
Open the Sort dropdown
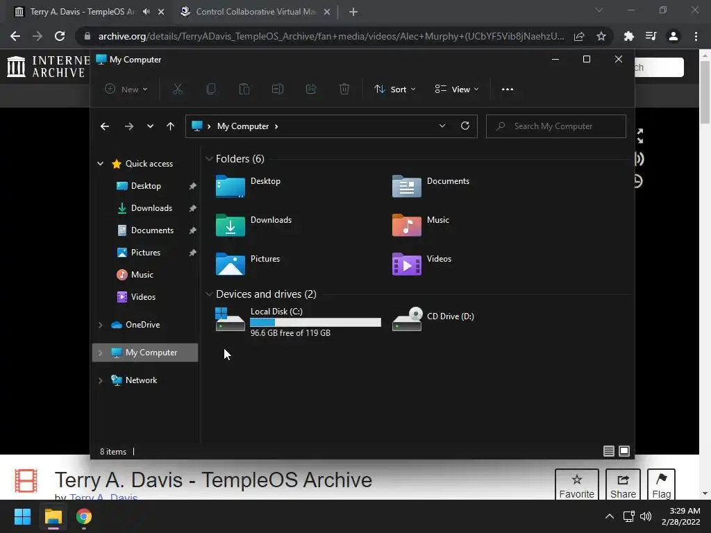coord(394,90)
